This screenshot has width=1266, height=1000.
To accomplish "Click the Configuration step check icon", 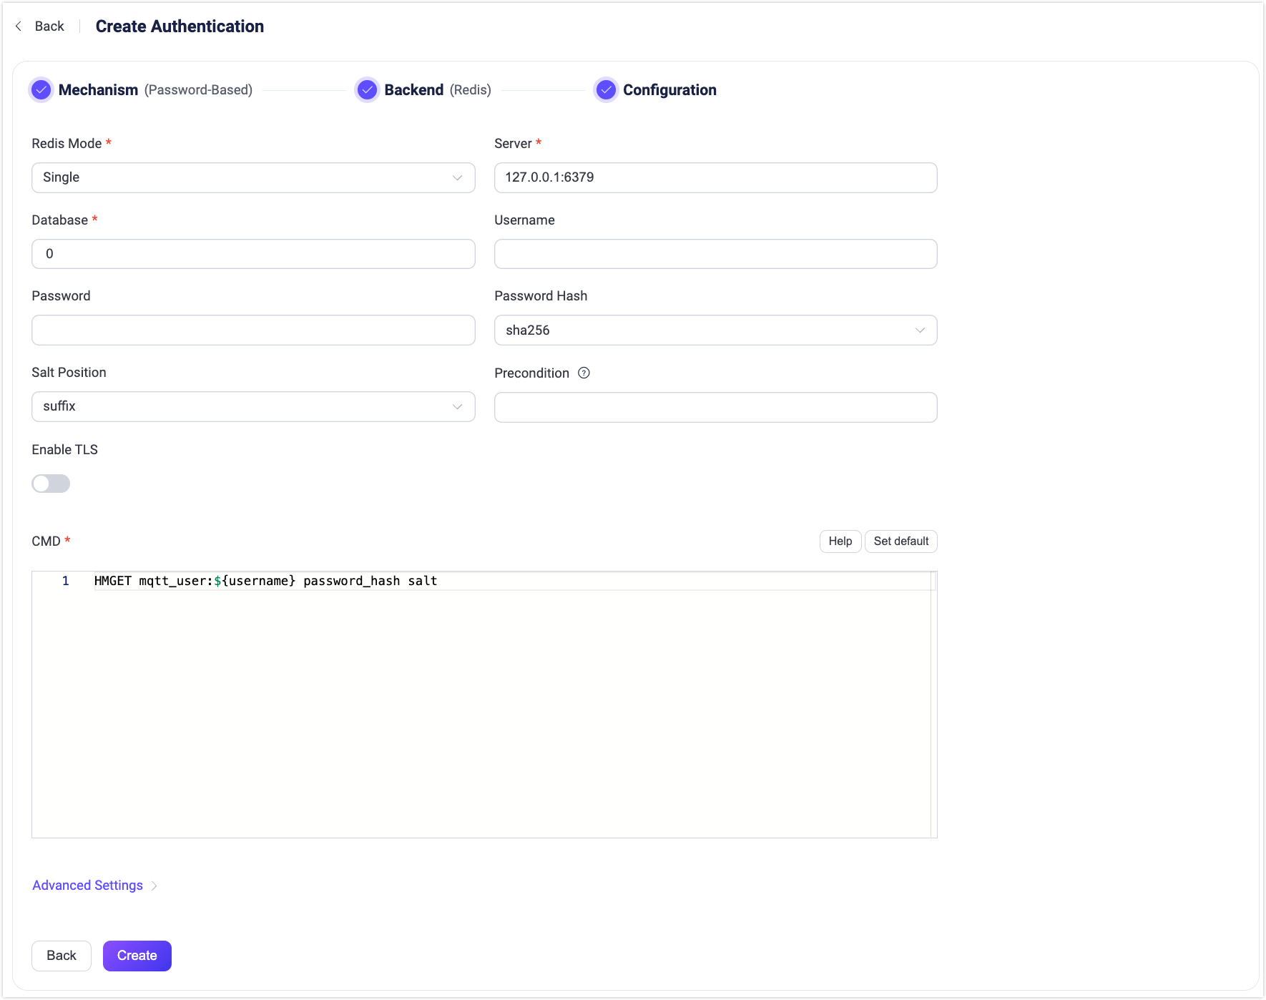I will pos(606,90).
